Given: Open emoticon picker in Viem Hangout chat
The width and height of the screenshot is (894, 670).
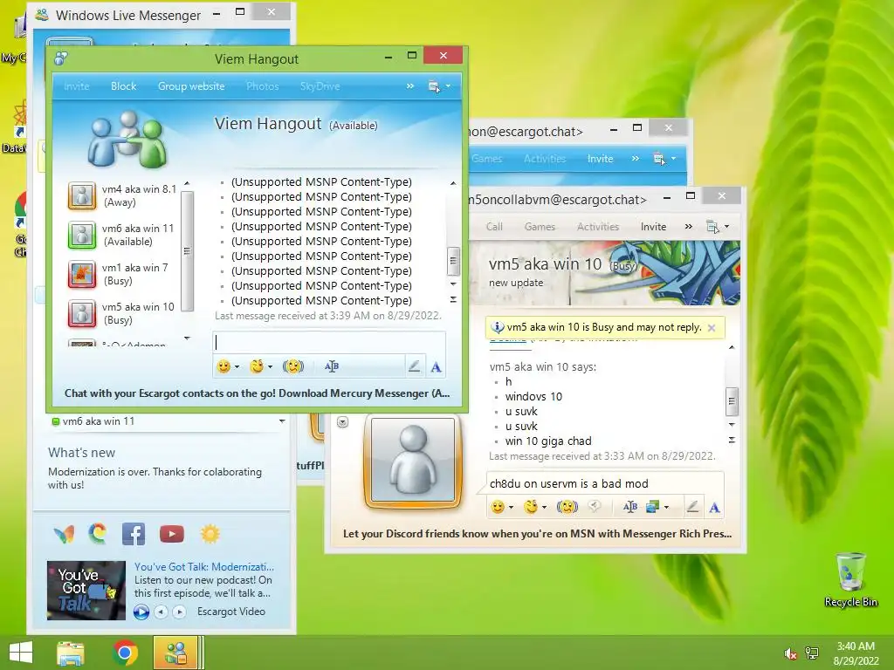Looking at the screenshot, I should click(x=223, y=367).
